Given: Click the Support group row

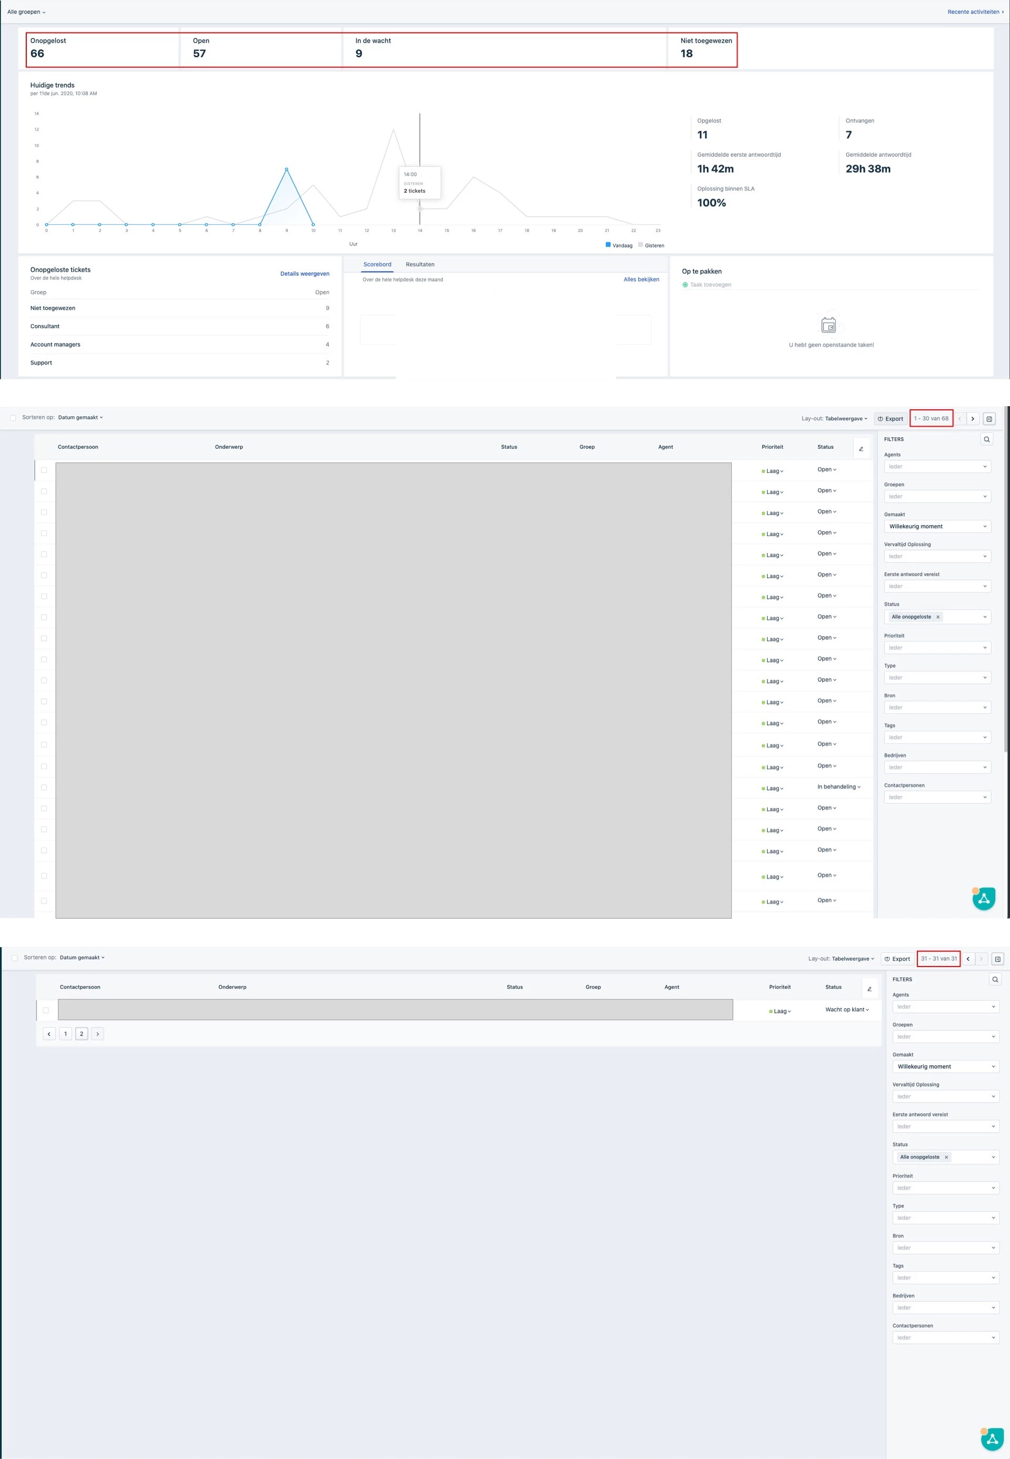Looking at the screenshot, I should click(180, 364).
